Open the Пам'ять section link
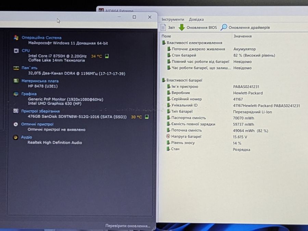The width and height of the screenshot is (308, 231). tap(29, 68)
